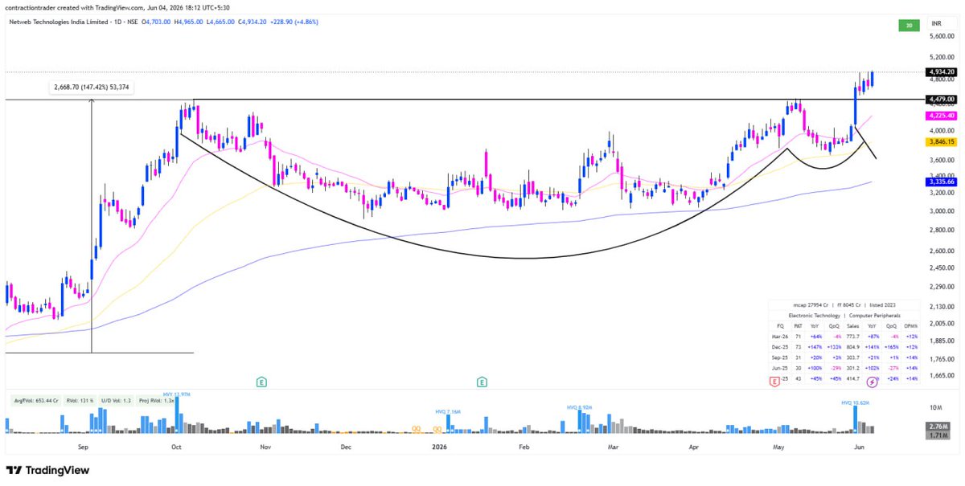This screenshot has height=486, width=965.
Task: Click the yellow moving average label 3,846.15
Action: click(x=941, y=141)
